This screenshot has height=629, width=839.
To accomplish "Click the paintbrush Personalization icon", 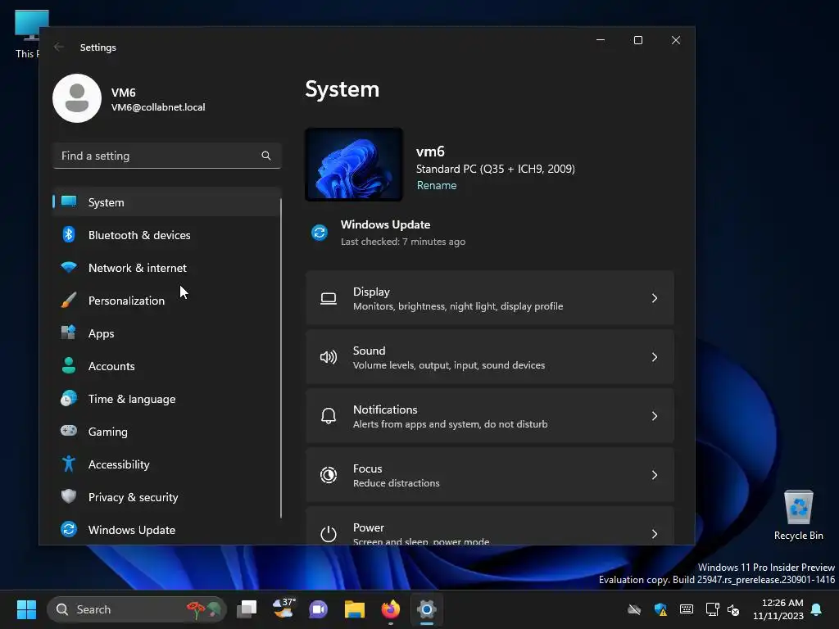I will (69, 300).
